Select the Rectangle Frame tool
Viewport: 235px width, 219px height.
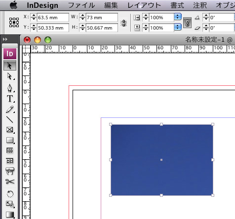point(10,130)
